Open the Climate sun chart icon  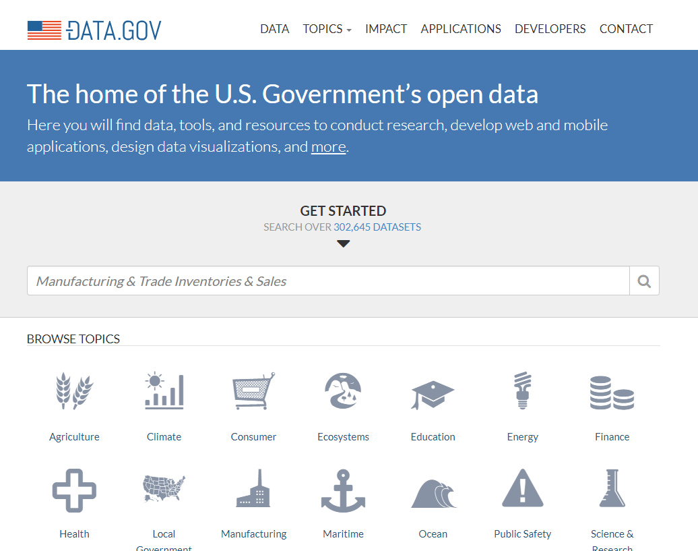click(164, 390)
